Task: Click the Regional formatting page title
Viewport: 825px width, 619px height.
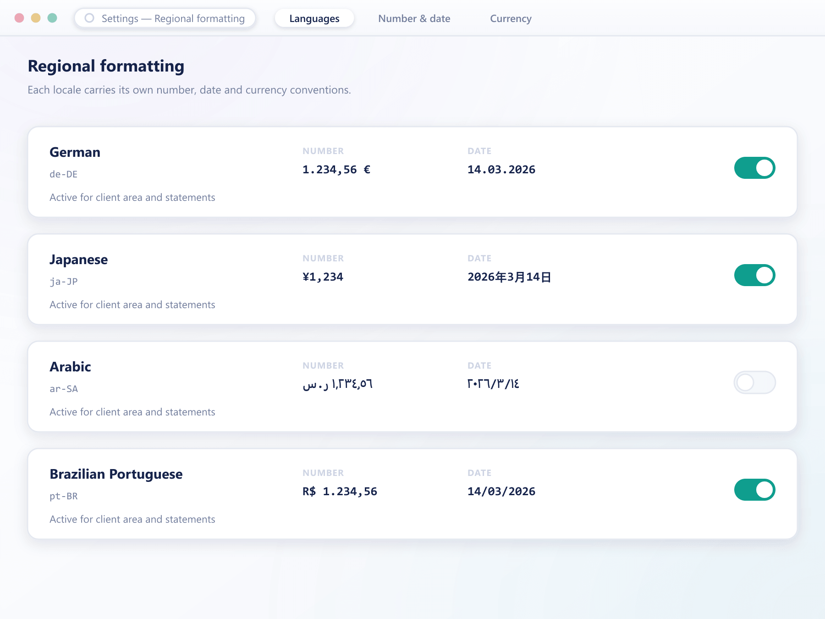Action: tap(106, 66)
